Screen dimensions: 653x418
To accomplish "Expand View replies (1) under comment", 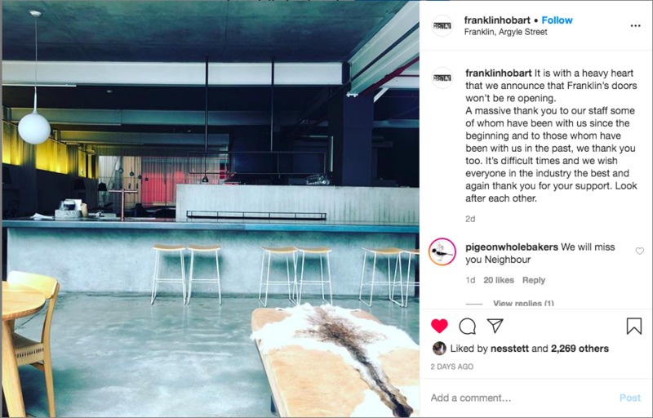I will [523, 303].
